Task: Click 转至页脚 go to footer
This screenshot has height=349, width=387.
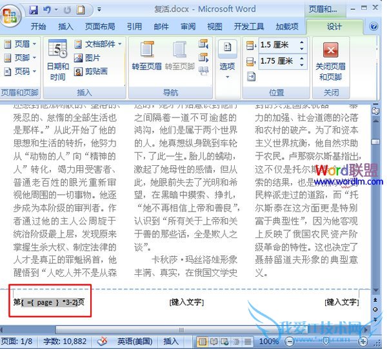Action: click(180, 55)
